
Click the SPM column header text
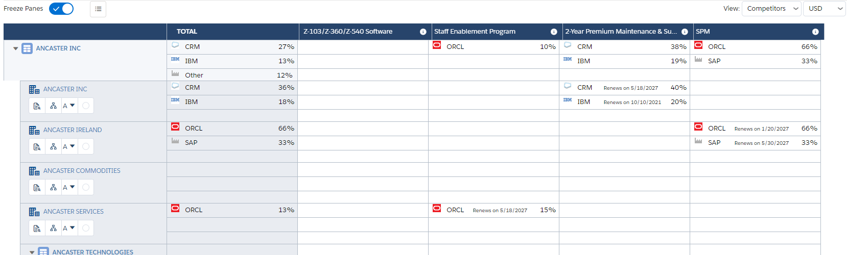(703, 32)
